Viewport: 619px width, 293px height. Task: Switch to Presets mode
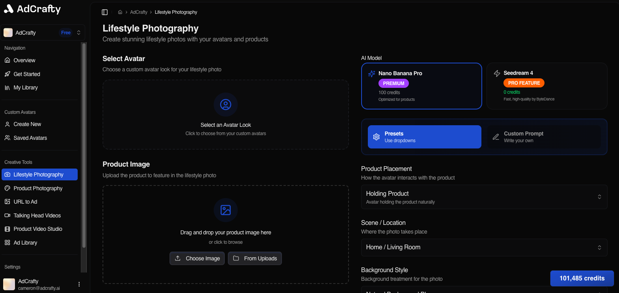pos(425,137)
